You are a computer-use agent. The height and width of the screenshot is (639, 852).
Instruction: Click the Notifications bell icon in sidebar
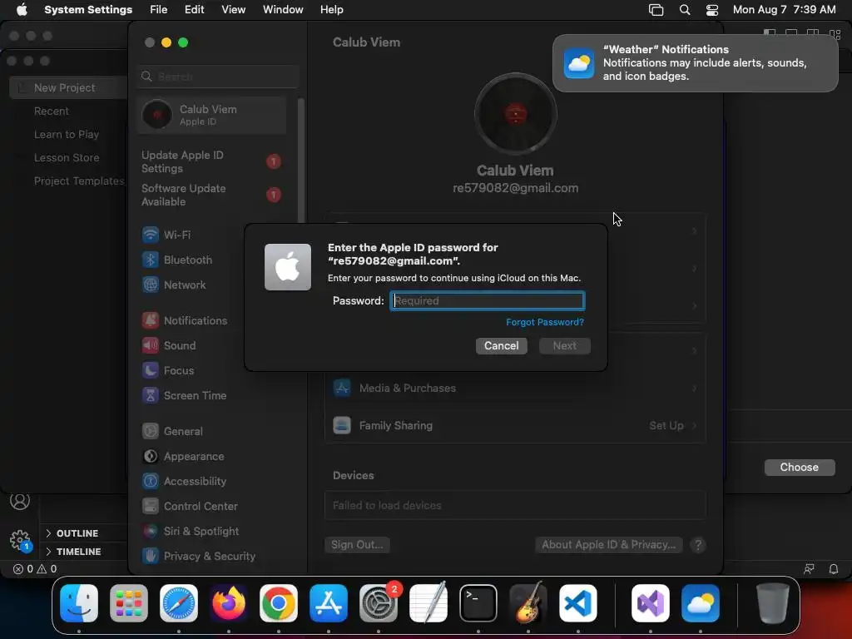151,320
